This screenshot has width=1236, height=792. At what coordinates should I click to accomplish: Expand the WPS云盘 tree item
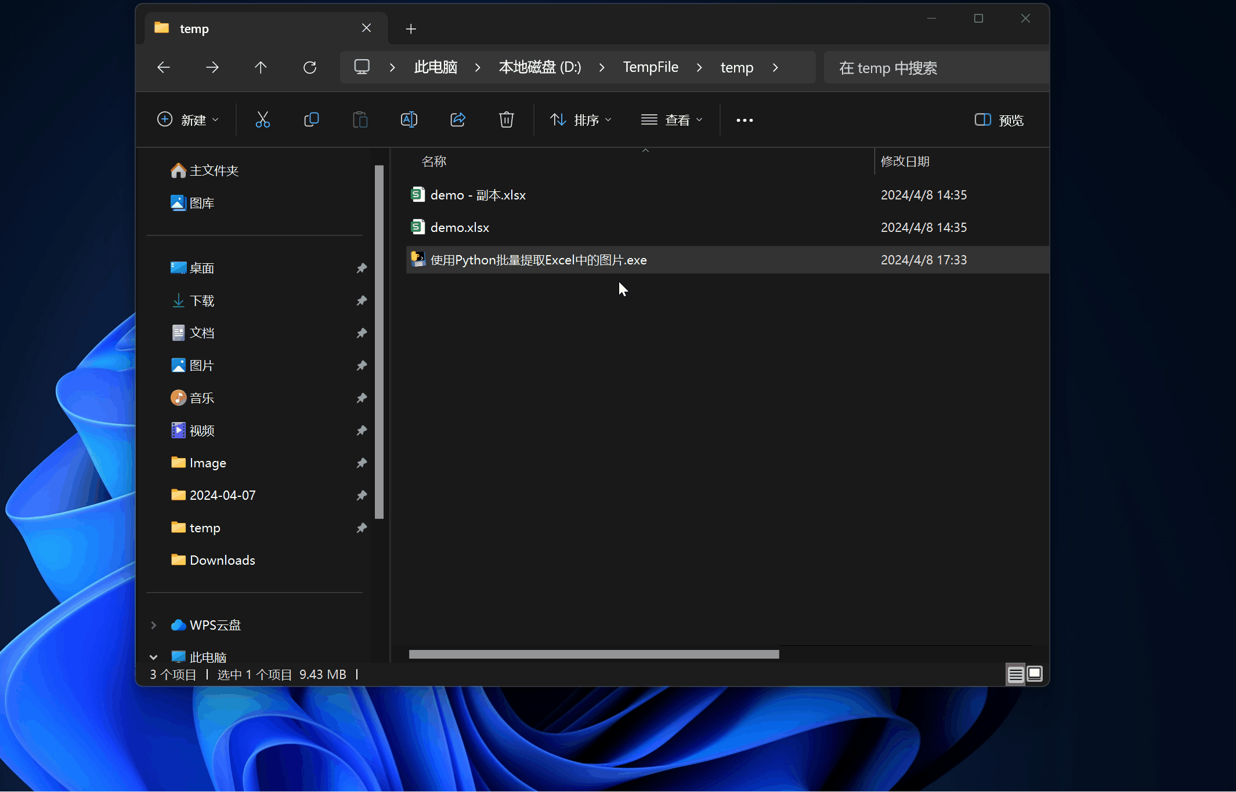coord(153,624)
